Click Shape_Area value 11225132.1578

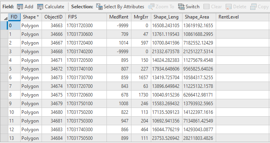(x=198, y=86)
